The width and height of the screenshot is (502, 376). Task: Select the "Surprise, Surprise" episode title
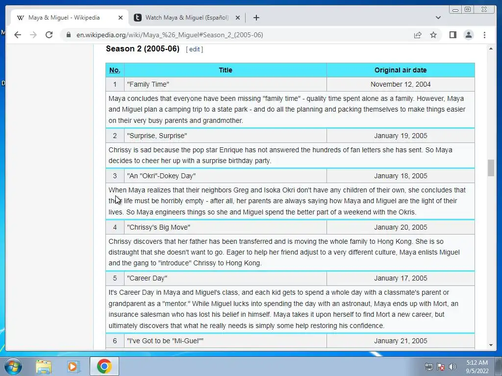157,136
